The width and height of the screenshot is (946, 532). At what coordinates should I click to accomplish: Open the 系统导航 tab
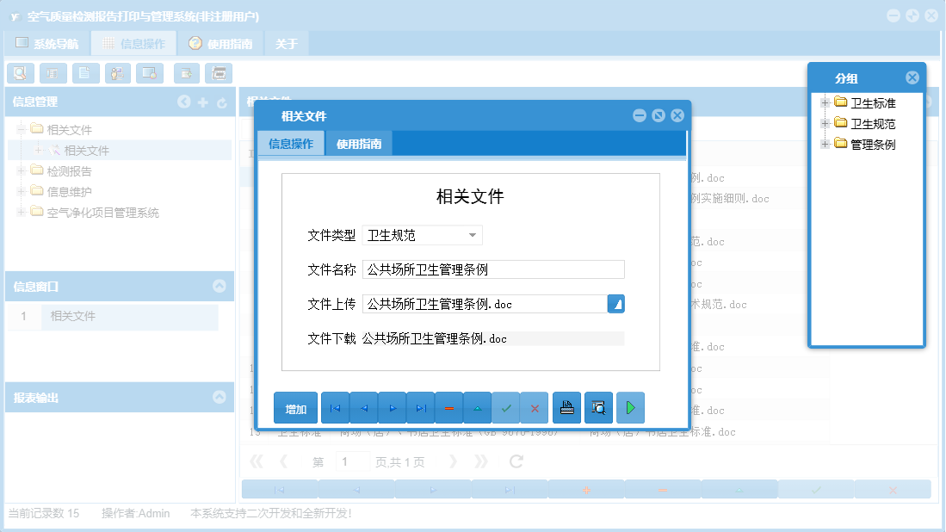(x=53, y=42)
